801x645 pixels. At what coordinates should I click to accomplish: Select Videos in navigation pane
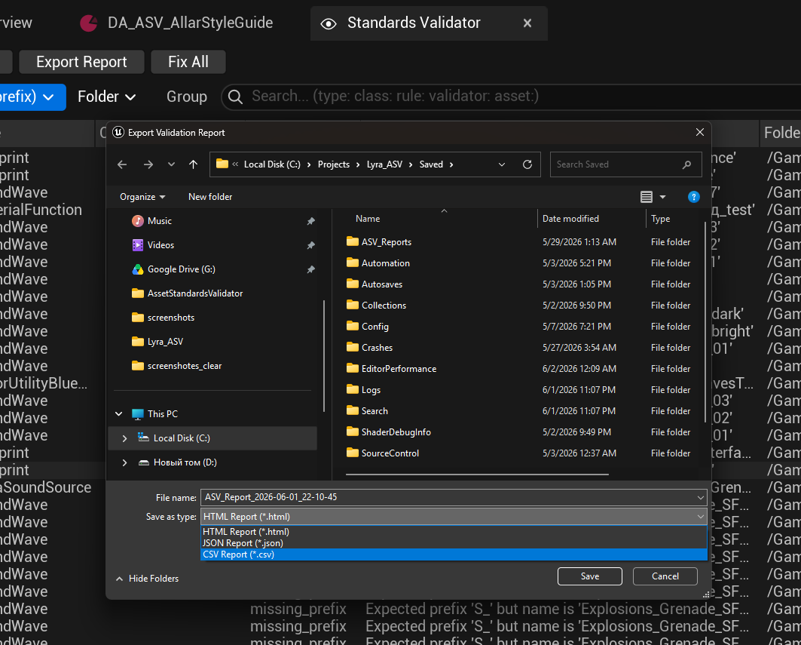161,245
